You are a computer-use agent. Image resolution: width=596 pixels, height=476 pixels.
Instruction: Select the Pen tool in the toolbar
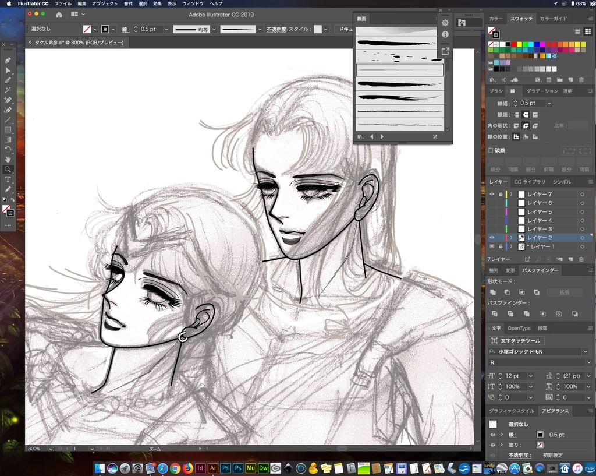pyautogui.click(x=8, y=60)
